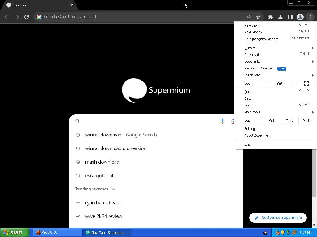Image resolution: width=317 pixels, height=237 pixels.
Task: Open Password Manager menu item
Action: (x=275, y=69)
